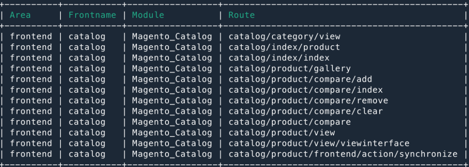The image size is (469, 167).
Task: Click the catalog/product/gallery route
Action: tap(289, 69)
